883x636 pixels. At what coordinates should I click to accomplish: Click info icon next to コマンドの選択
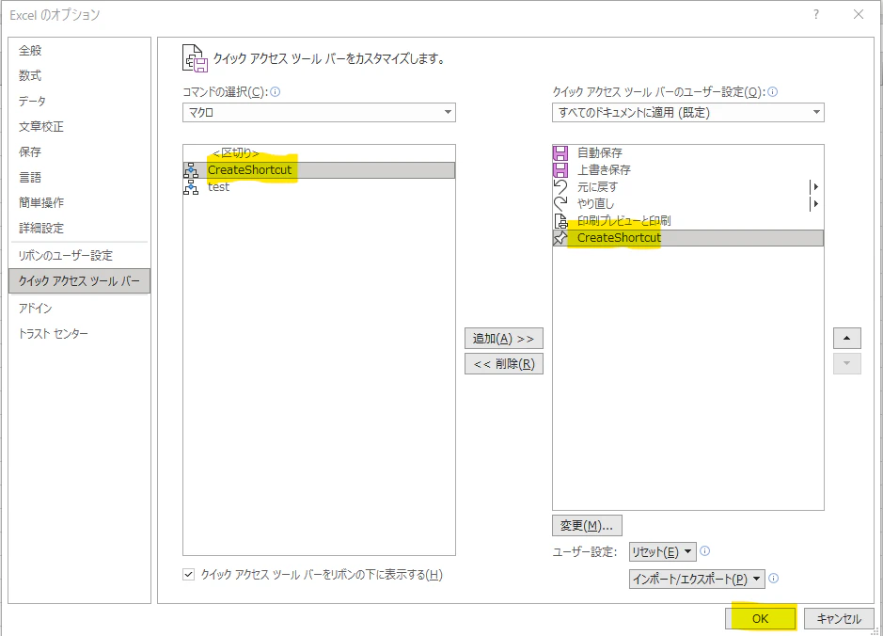pyautogui.click(x=276, y=92)
